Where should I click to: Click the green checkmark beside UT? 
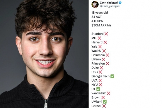point(98,89)
